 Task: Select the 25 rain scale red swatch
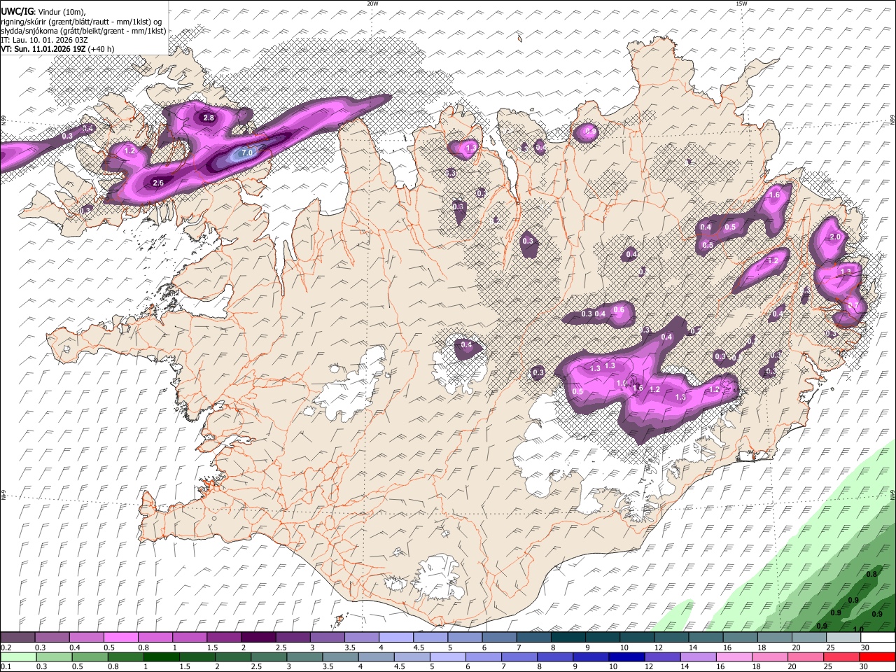click(x=841, y=657)
